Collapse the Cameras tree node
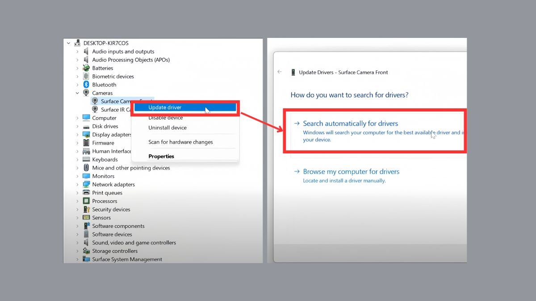Image resolution: width=536 pixels, height=301 pixels. click(77, 93)
